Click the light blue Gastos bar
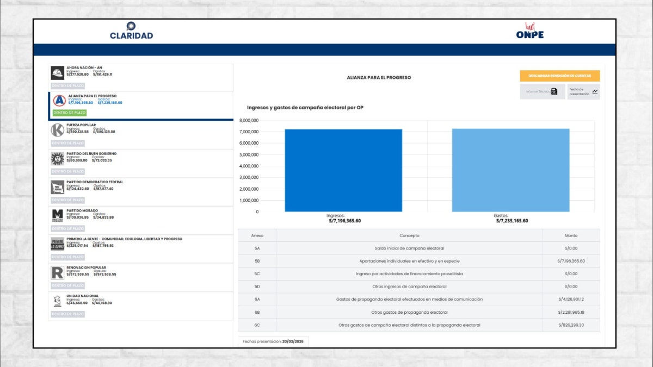Viewport: 653px width, 367px height. (x=510, y=170)
